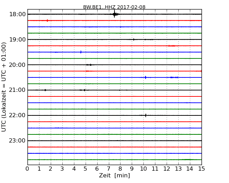This screenshot has height=183, width=229.
Task: Click the x-axis tick label 15
Action: point(202,169)
